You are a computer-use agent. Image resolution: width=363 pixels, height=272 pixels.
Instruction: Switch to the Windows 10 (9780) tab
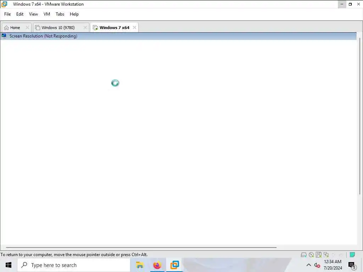(58, 28)
